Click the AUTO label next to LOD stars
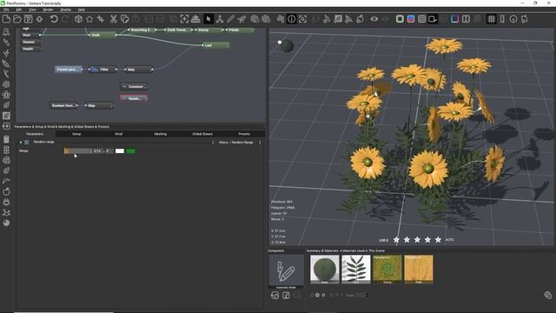 click(450, 240)
